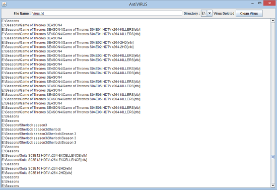Select the topmost E:\Seasons row

10,21
